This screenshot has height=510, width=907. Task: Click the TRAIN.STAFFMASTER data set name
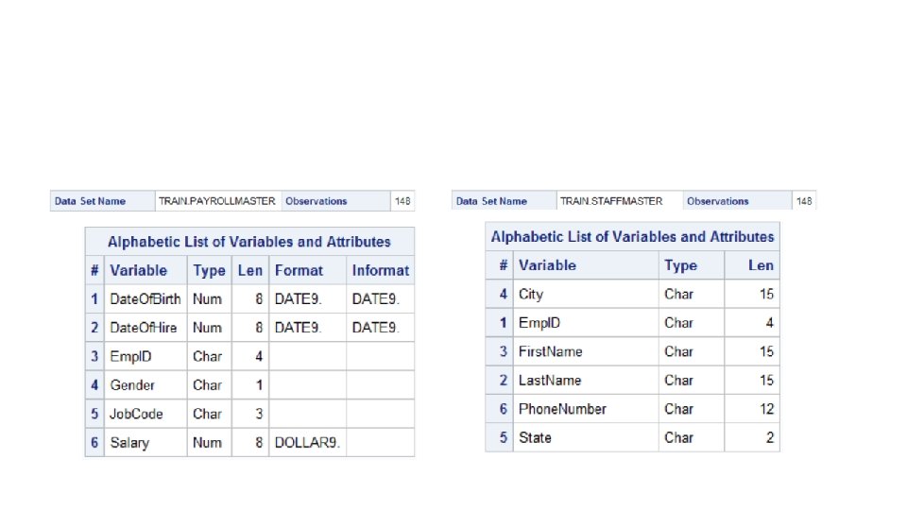click(611, 201)
